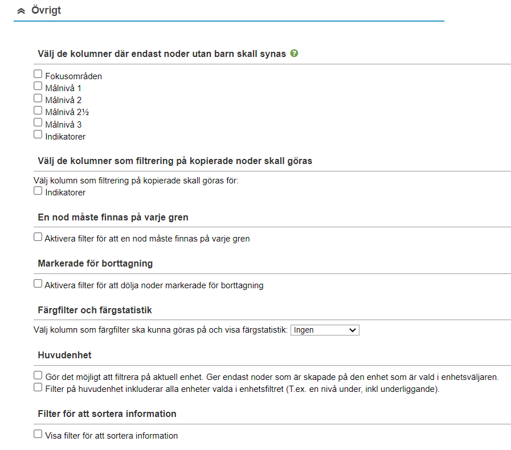Collapse the Övrigt section chevron icon
The image size is (511, 450).
click(21, 11)
